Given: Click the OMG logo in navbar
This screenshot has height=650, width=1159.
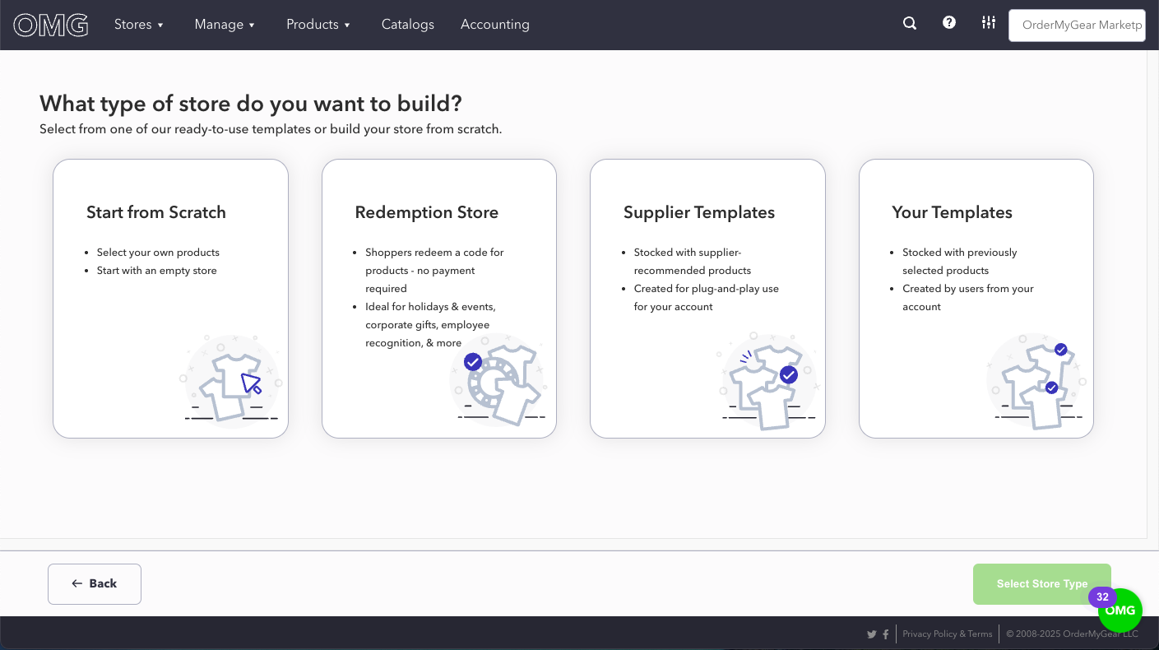Looking at the screenshot, I should pyautogui.click(x=51, y=25).
